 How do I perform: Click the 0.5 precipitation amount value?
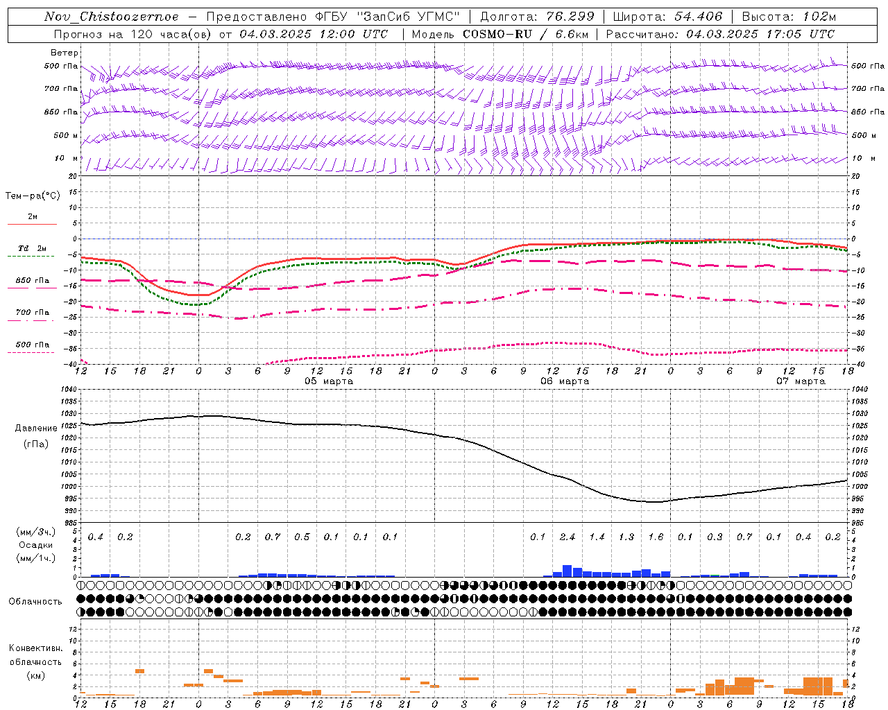click(x=302, y=537)
